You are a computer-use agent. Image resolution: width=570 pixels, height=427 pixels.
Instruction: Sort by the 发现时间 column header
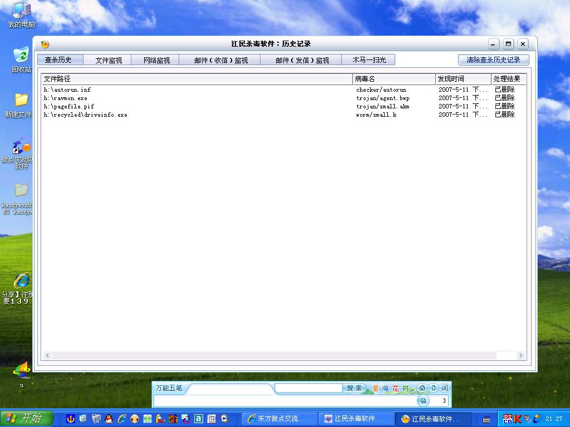[x=464, y=79]
